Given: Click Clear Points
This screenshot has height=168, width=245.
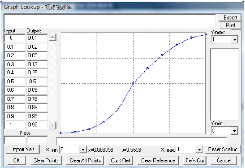Looking at the screenshot, I should click(x=46, y=160).
